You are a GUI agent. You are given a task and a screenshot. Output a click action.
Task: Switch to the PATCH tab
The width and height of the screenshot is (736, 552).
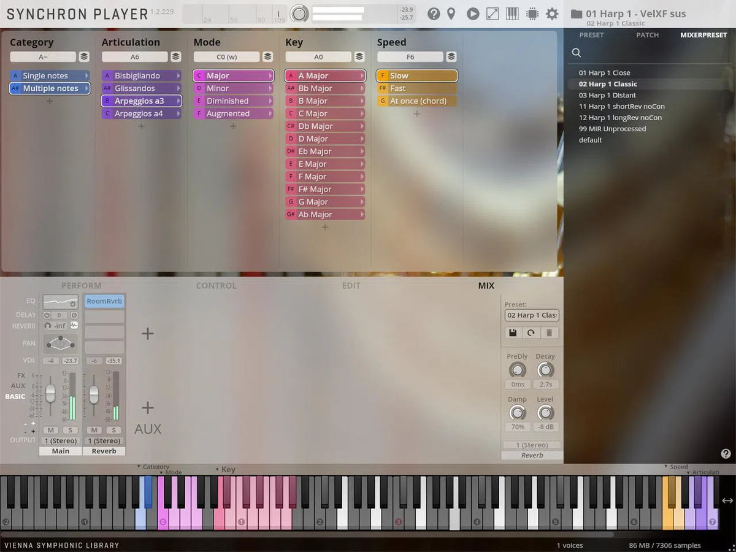[647, 35]
